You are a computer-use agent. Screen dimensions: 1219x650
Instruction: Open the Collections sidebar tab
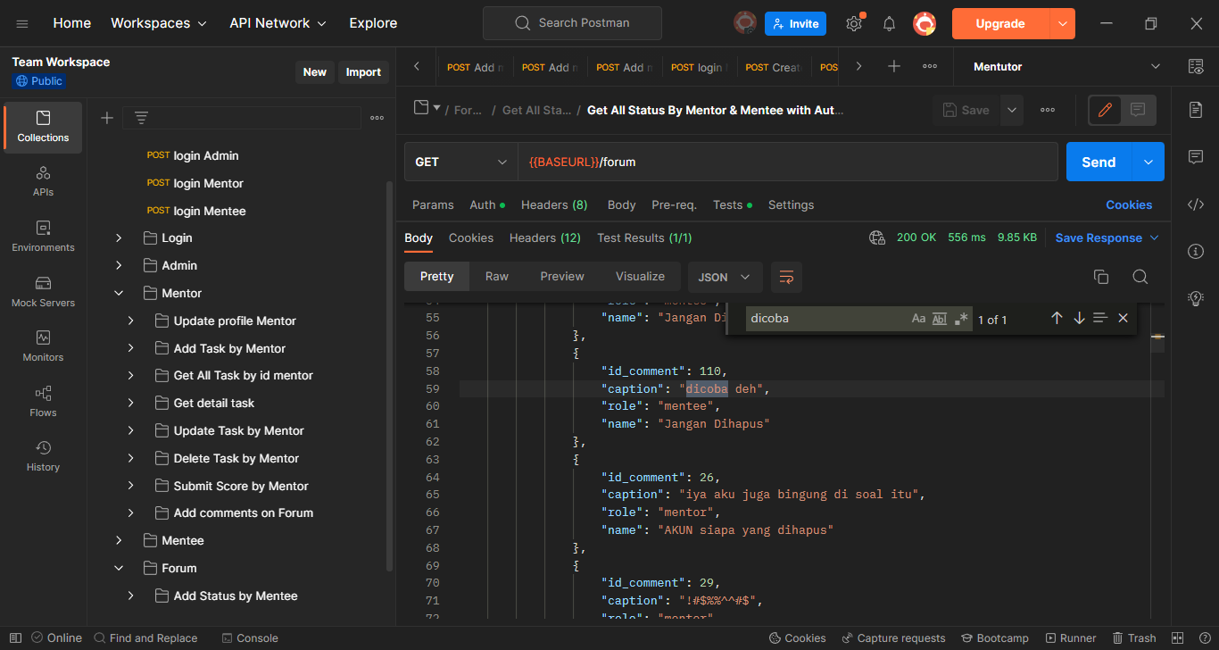click(x=43, y=127)
